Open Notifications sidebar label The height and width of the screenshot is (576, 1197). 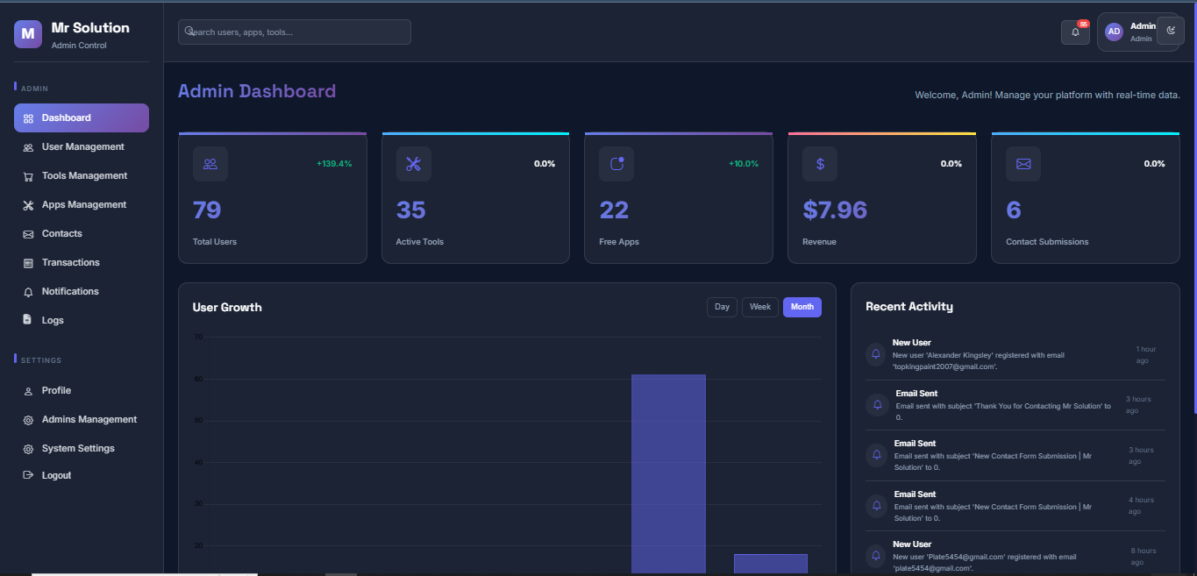[x=70, y=291]
